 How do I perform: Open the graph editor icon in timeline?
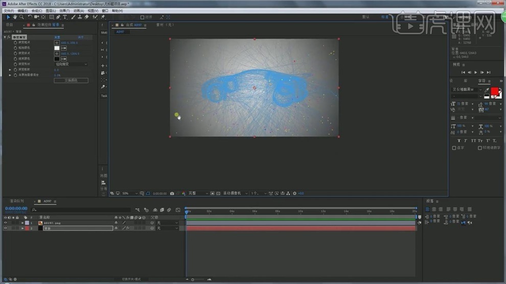[178, 210]
